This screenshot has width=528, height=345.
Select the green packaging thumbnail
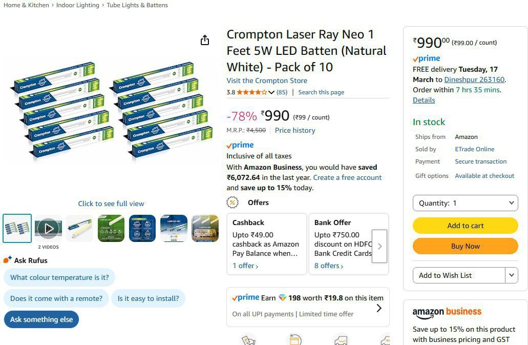pyautogui.click(x=111, y=228)
